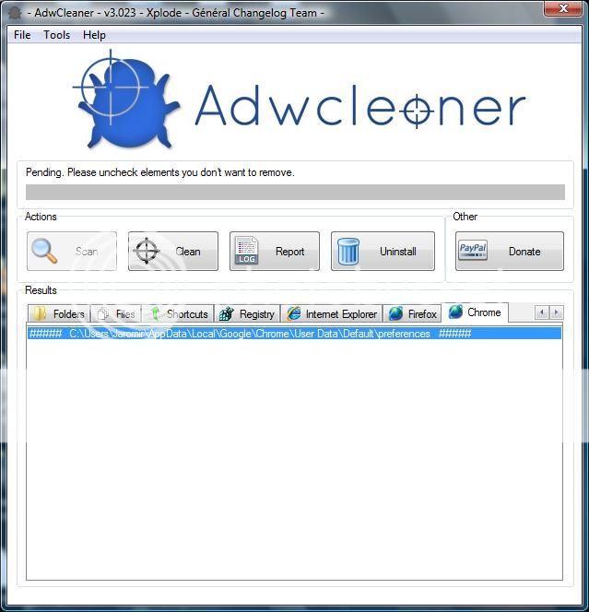The image size is (589, 612).
Task: Open the File menu
Action: coord(22,35)
